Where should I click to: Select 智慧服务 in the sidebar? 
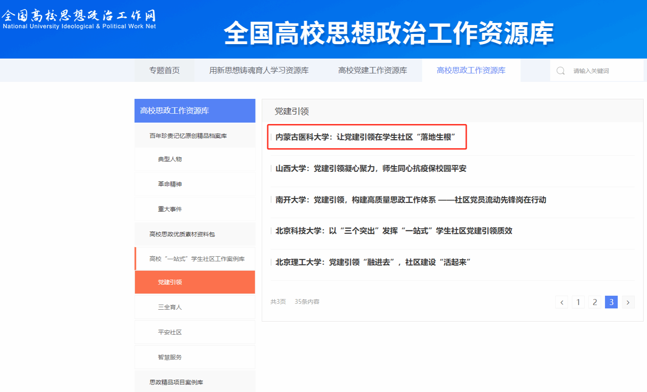pyautogui.click(x=170, y=357)
